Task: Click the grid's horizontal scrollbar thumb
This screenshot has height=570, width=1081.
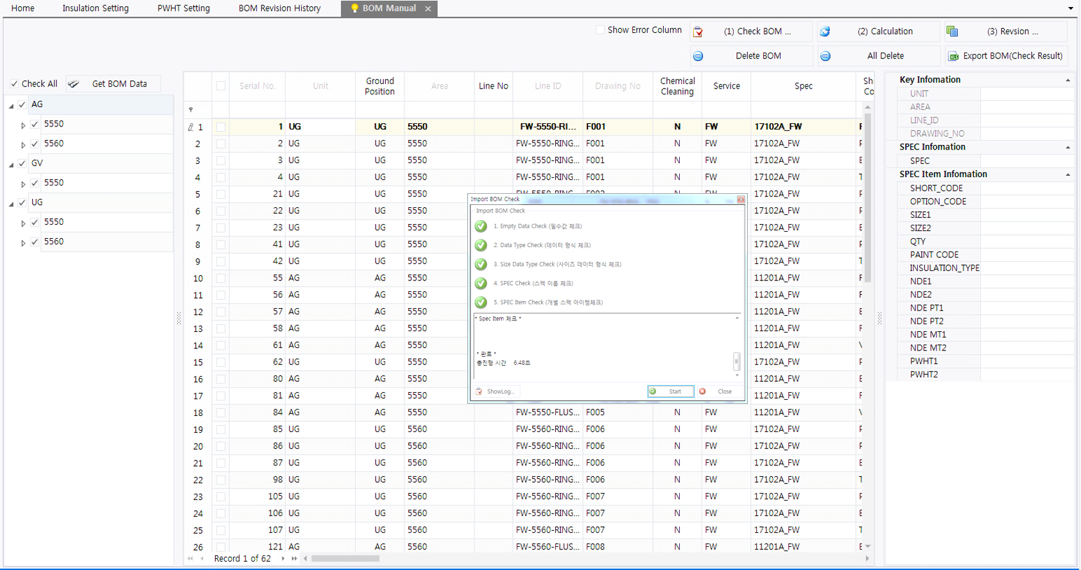Action: point(345,558)
